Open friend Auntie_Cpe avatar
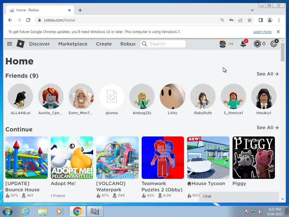Viewport: 289px width, 217px height. click(x=51, y=96)
